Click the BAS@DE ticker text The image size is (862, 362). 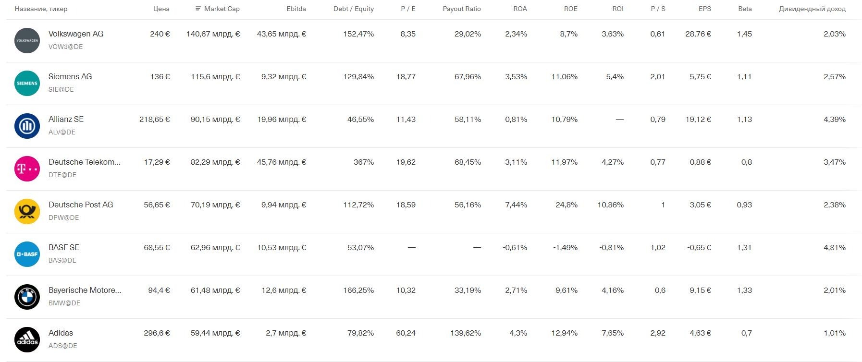click(x=62, y=260)
